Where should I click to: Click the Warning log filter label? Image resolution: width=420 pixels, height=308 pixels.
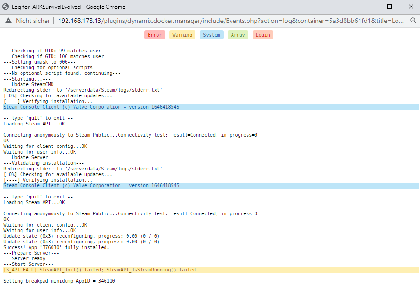182,35
